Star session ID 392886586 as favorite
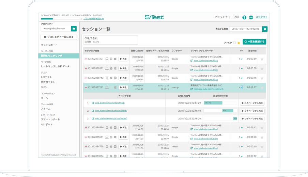Image resolution: width=308 pixels, height=177 pixels. (262, 128)
